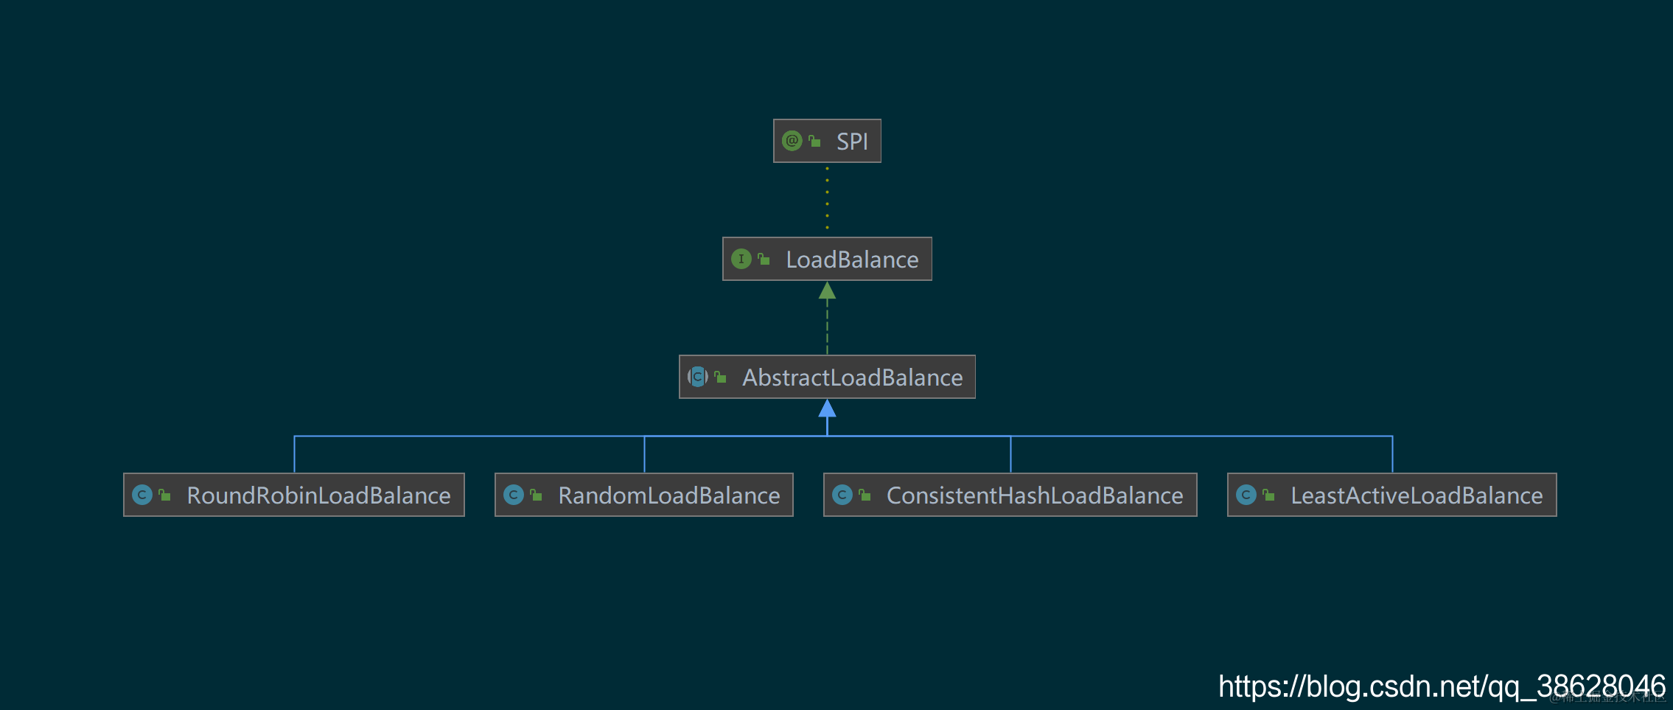Click the public lock icon on RandomLoadBalance
The width and height of the screenshot is (1673, 710).
coord(536,495)
